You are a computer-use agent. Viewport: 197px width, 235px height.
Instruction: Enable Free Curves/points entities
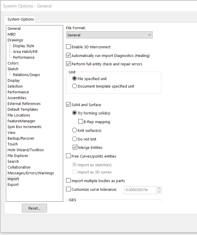[68, 156]
